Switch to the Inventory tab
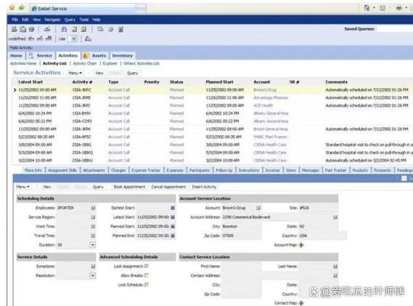This screenshot has height=306, width=413. 122,55
